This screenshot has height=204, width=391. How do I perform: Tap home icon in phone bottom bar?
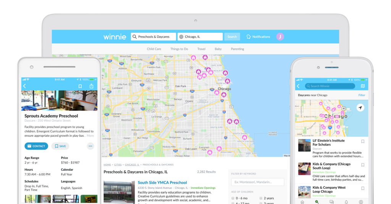click(x=302, y=202)
